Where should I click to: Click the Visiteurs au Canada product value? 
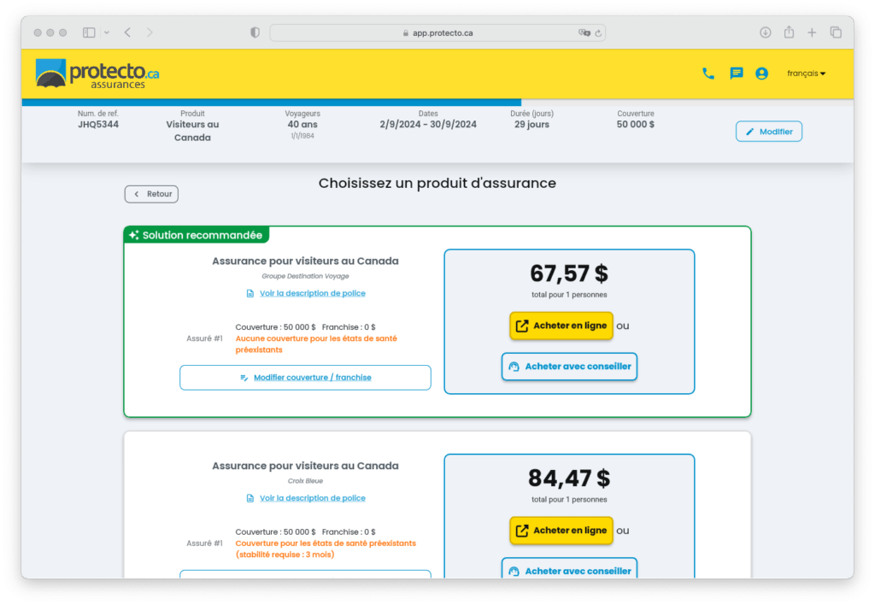pos(192,131)
